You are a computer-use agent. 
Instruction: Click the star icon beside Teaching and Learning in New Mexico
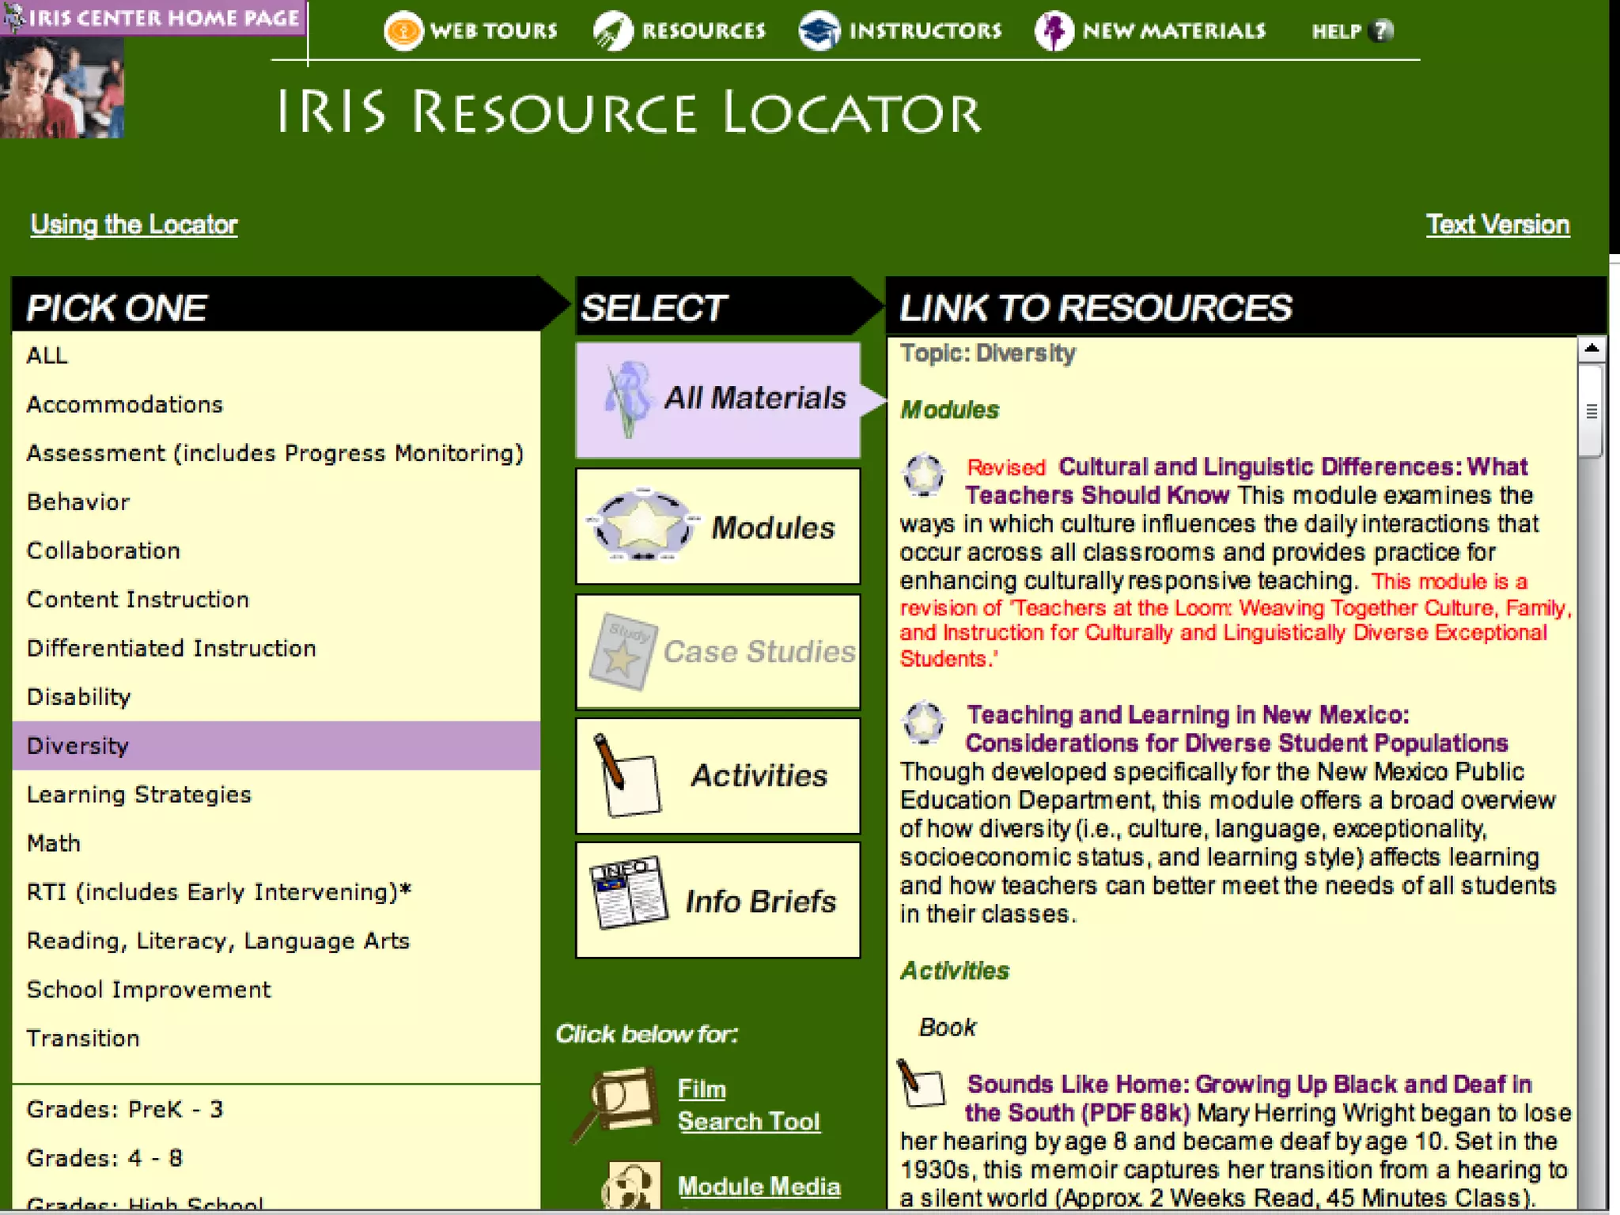[923, 722]
